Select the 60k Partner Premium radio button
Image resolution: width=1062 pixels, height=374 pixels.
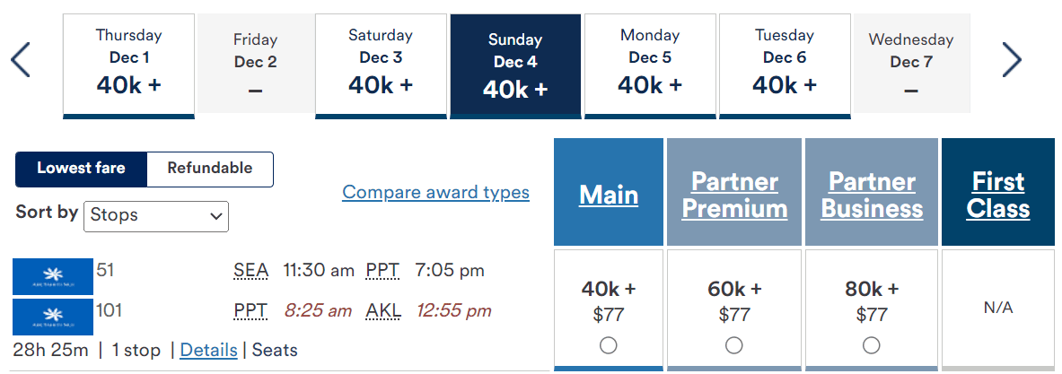click(x=733, y=345)
